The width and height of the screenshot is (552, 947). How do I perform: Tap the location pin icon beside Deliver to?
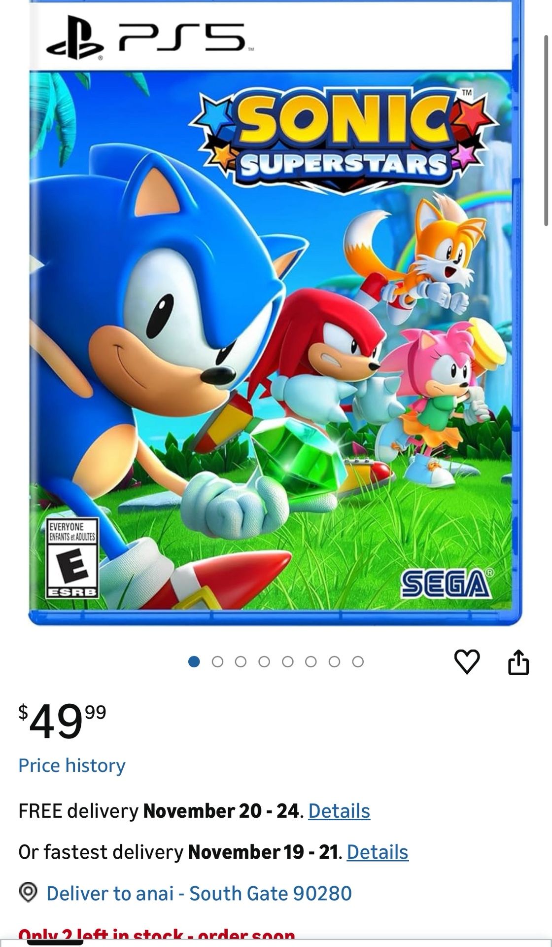(29, 892)
